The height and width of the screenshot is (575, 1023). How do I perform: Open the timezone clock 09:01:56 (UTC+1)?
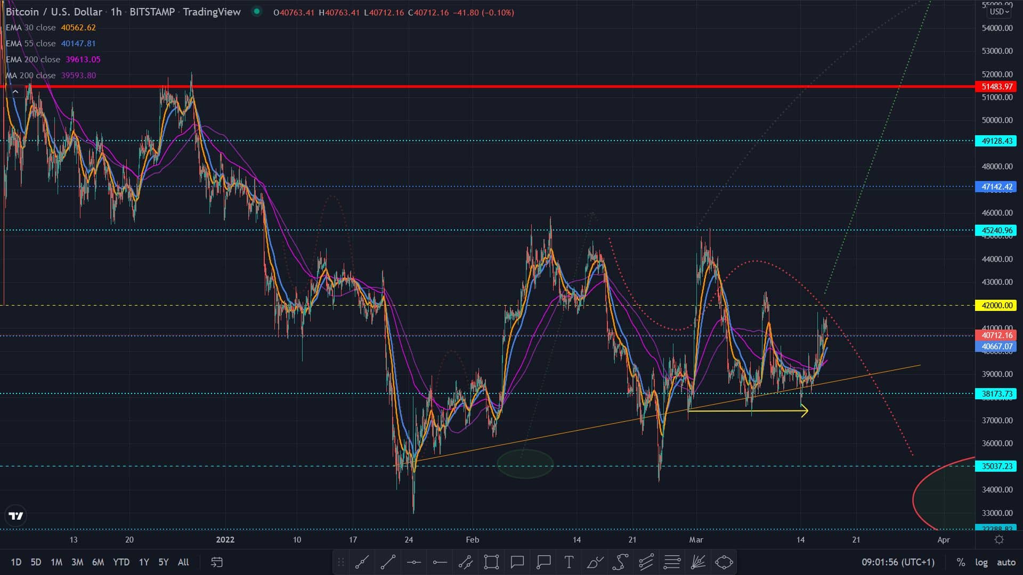pyautogui.click(x=898, y=562)
